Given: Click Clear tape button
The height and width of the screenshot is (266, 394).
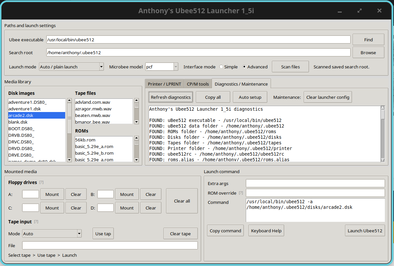Looking at the screenshot, I should [x=180, y=234].
